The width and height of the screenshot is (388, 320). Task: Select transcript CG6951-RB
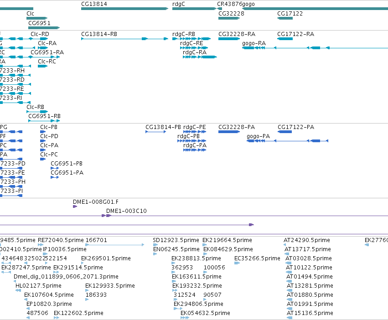[x=44, y=121]
